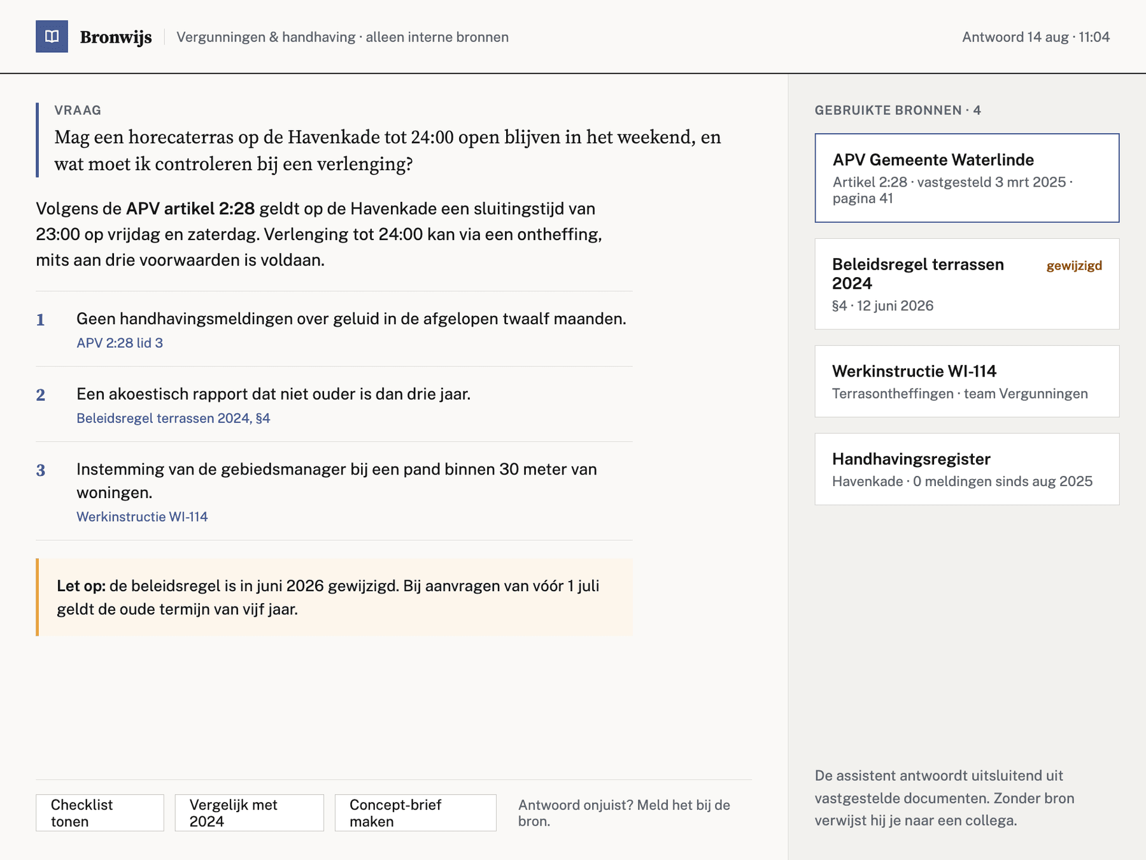This screenshot has width=1146, height=860.
Task: Click the question text about horecaterras Havenkade
Action: coord(388,150)
